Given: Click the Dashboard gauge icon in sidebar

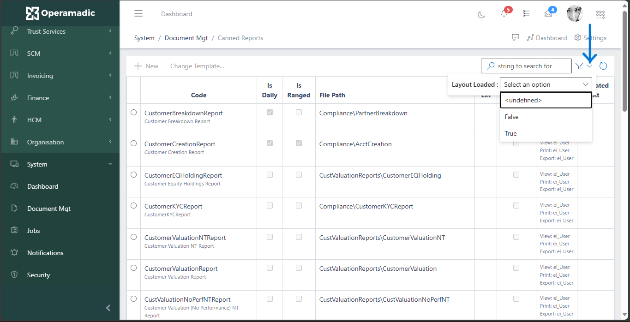Looking at the screenshot, I should pyautogui.click(x=14, y=186).
